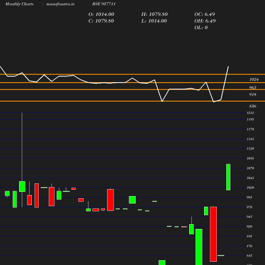Click the "OH: 6.49" value
Image resolution: width=265 pixels, height=265 pixels.
pyautogui.click(x=205, y=21)
